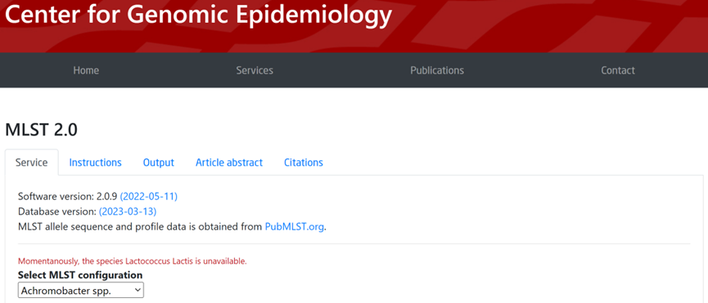Click the dropdown chevron arrow for MLST configuration

click(138, 291)
